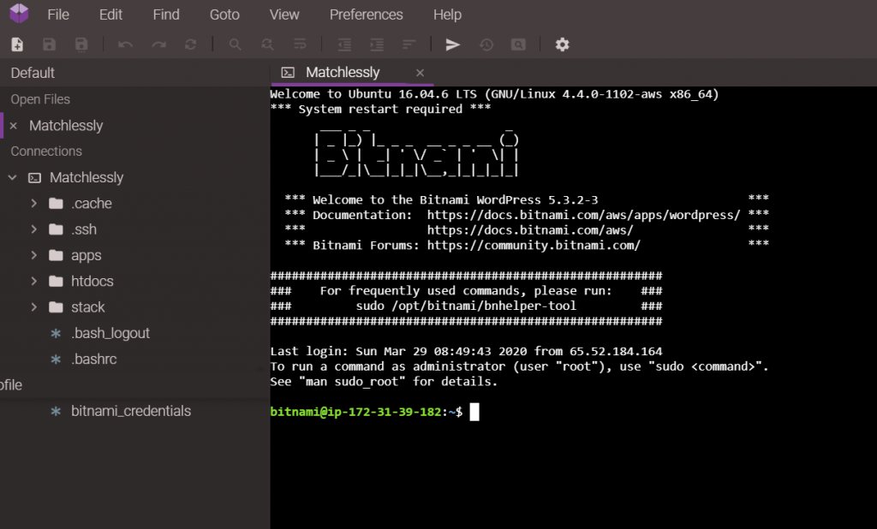This screenshot has width=877, height=529.
Task: Click terminal icon beside Matchlessly connection
Action: click(34, 178)
